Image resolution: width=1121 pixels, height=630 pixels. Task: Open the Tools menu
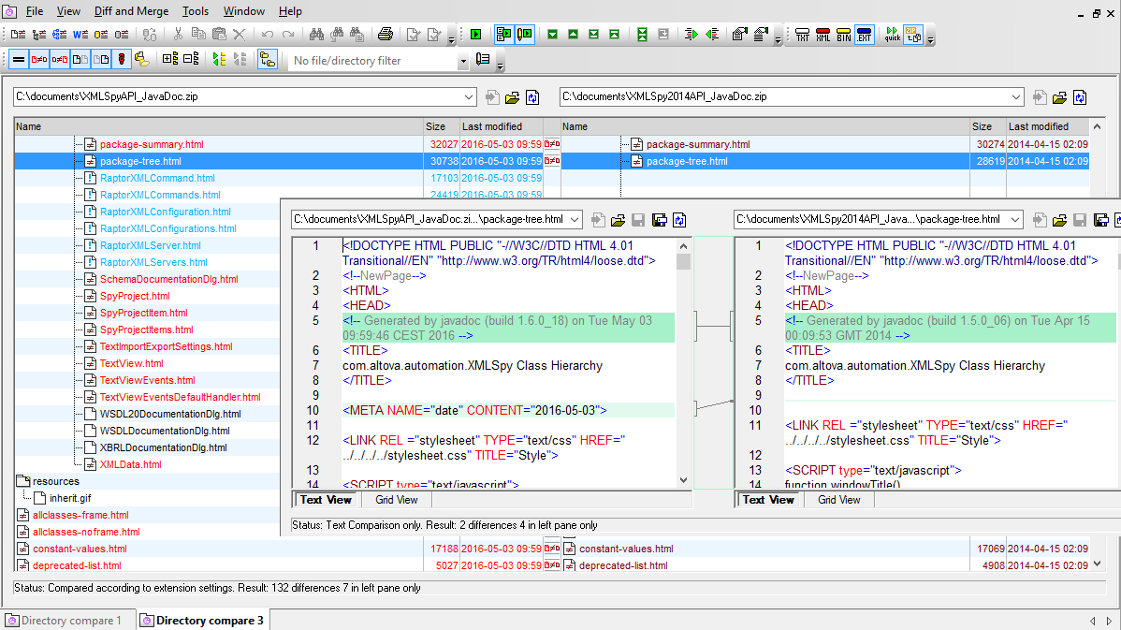coord(196,11)
